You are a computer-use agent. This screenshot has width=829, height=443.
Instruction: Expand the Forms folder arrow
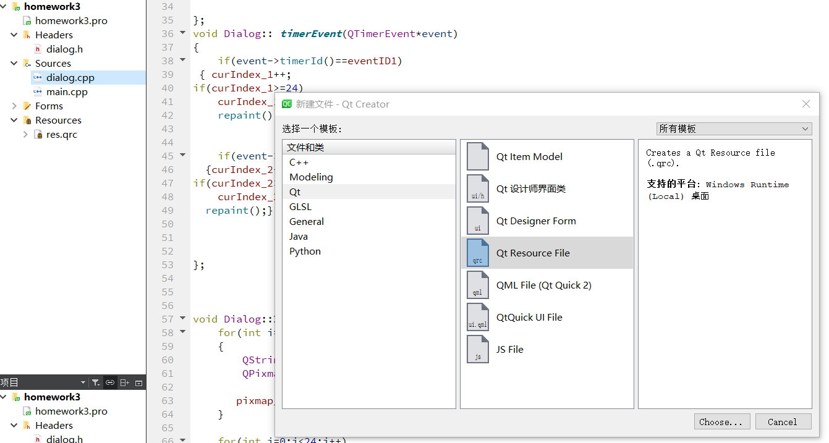[14, 106]
